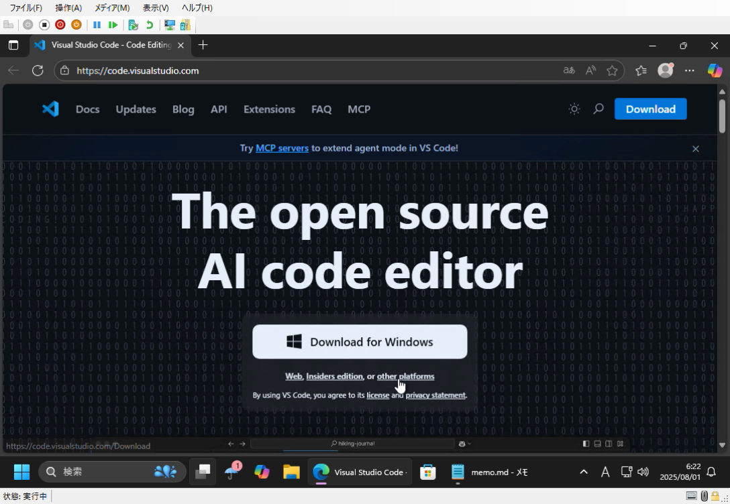This screenshot has width=730, height=504.
Task: Open Edge tab actions menu icon
Action: pyautogui.click(x=13, y=45)
